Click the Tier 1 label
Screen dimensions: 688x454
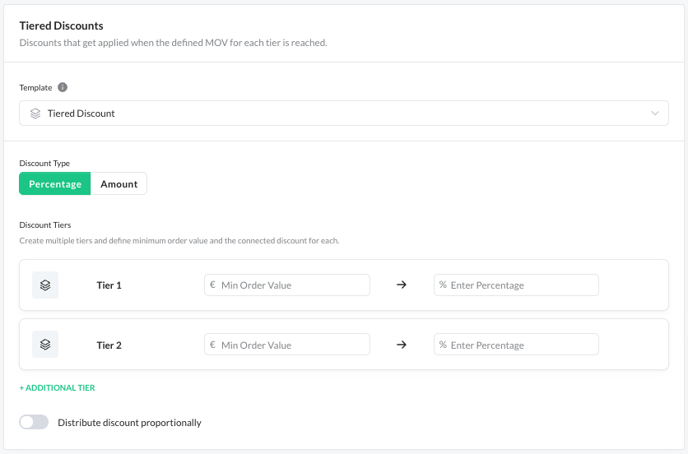pyautogui.click(x=109, y=285)
